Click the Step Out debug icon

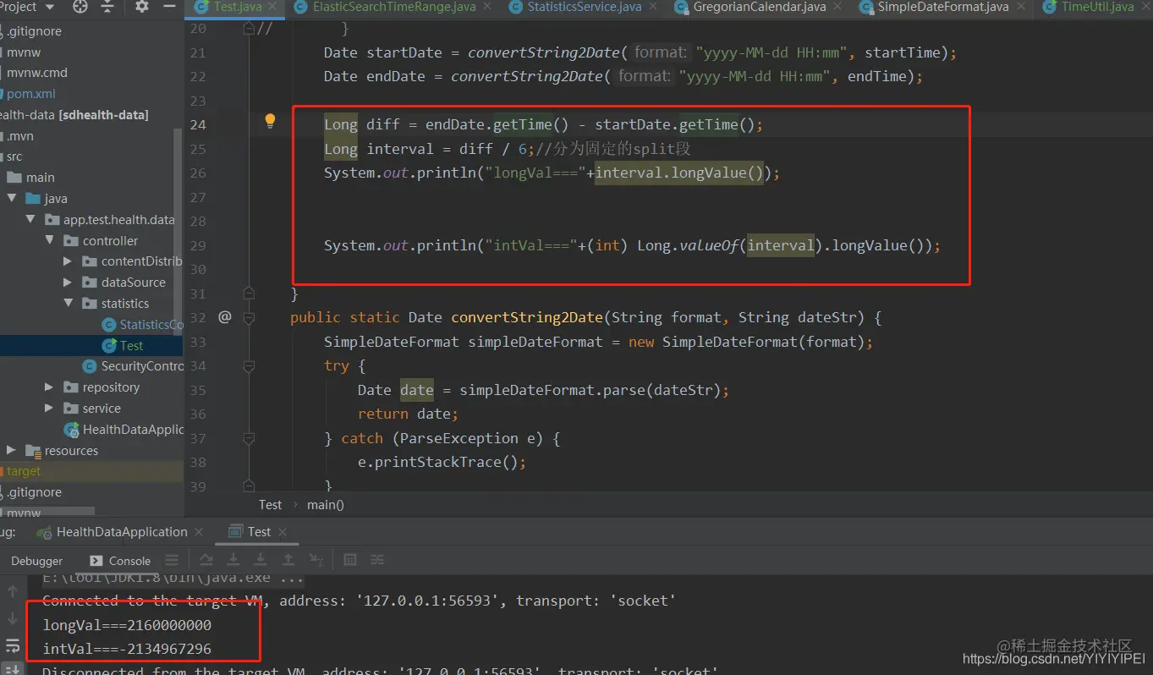click(288, 560)
